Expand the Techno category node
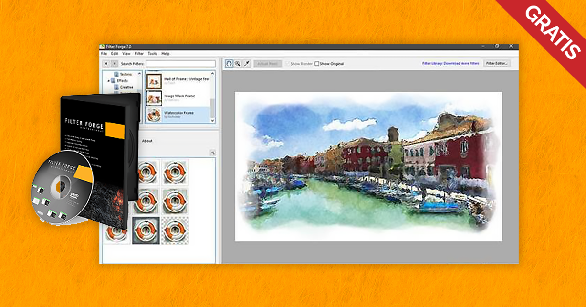 click(111, 74)
